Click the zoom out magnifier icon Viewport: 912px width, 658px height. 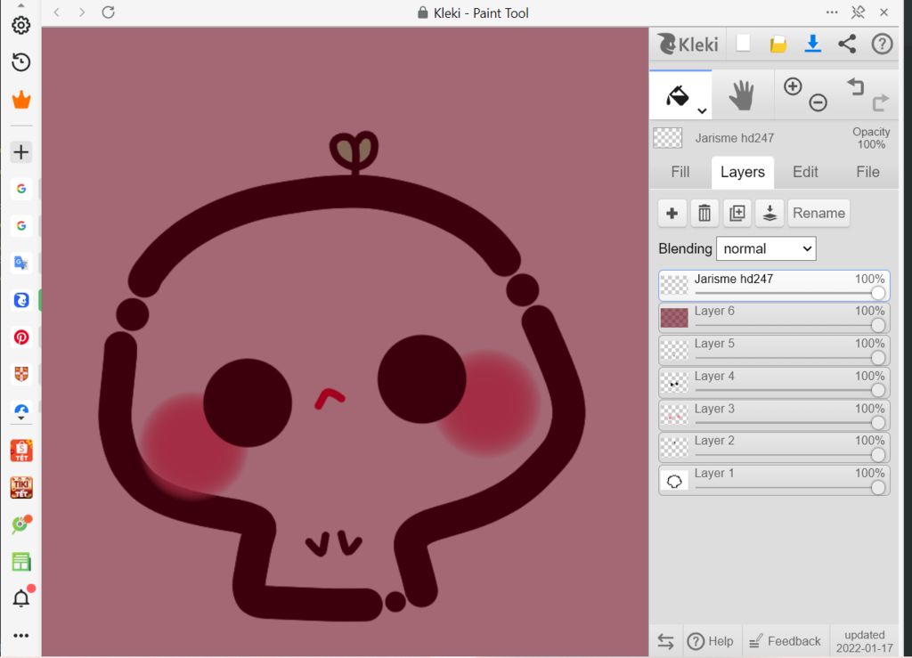coord(818,103)
